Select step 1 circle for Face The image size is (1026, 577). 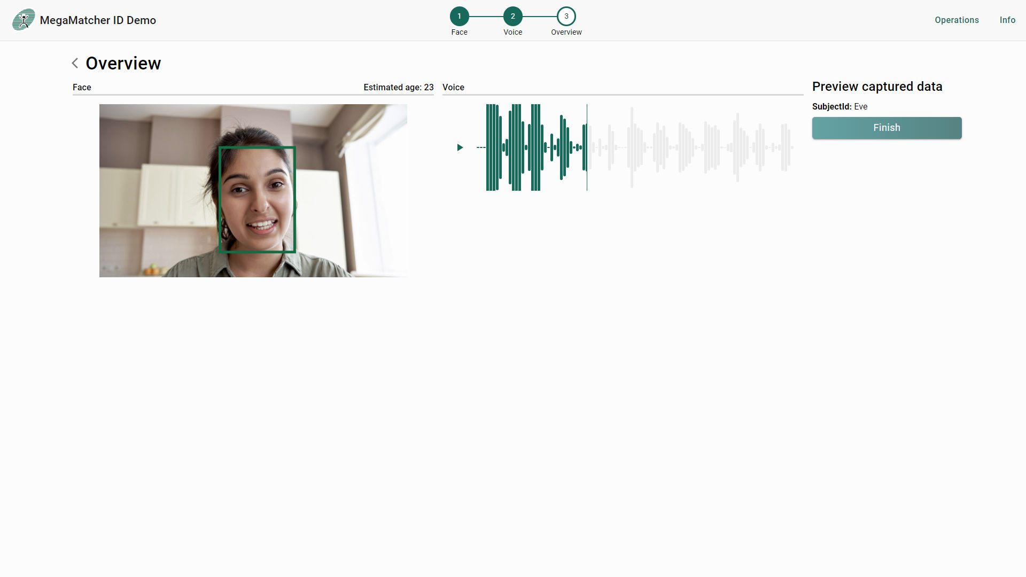click(x=459, y=17)
